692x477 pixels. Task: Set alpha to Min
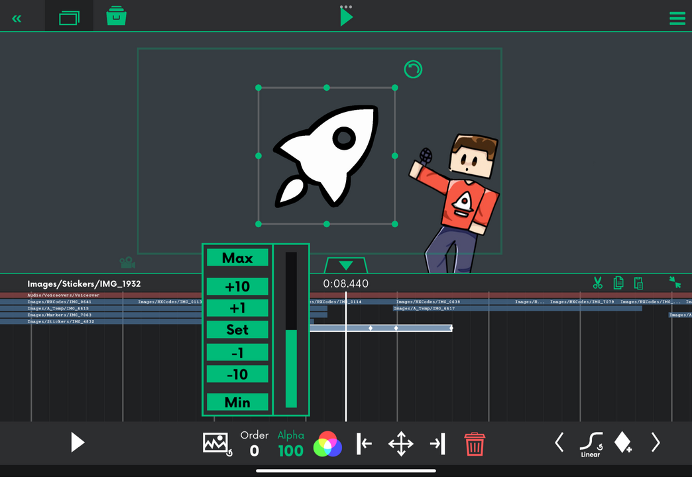[x=237, y=402]
